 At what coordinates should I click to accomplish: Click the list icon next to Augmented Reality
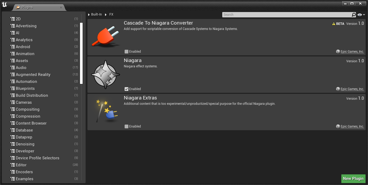tap(13, 74)
